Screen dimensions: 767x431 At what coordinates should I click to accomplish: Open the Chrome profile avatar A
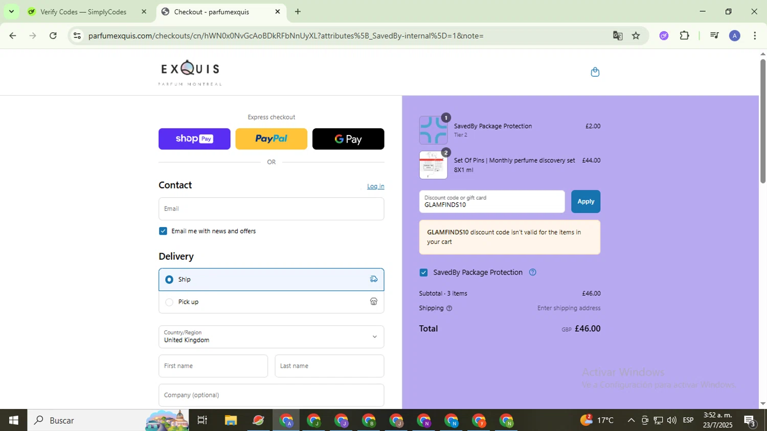[x=734, y=36]
